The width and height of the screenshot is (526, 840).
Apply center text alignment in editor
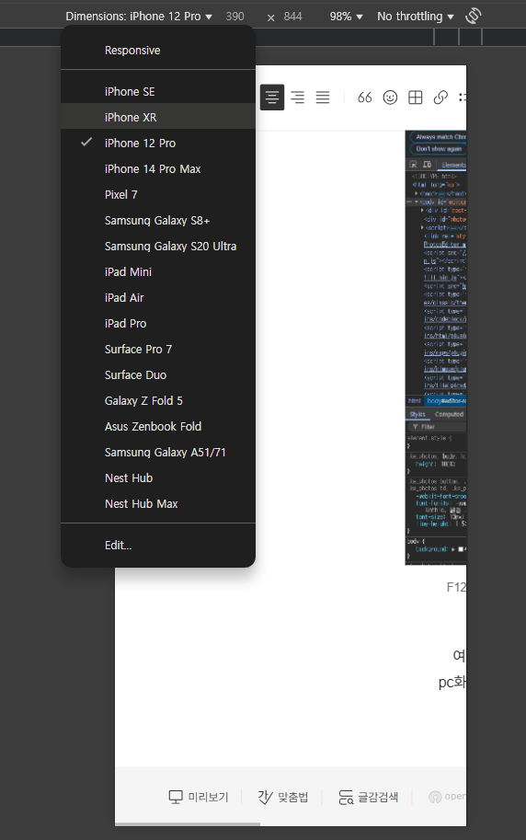(x=272, y=98)
